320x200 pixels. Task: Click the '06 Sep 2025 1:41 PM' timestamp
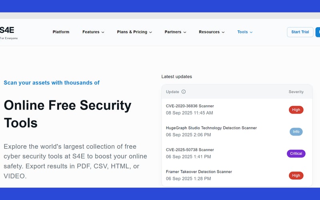click(x=188, y=157)
